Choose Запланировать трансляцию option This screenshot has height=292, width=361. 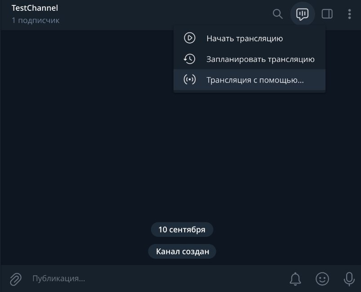pyautogui.click(x=260, y=59)
